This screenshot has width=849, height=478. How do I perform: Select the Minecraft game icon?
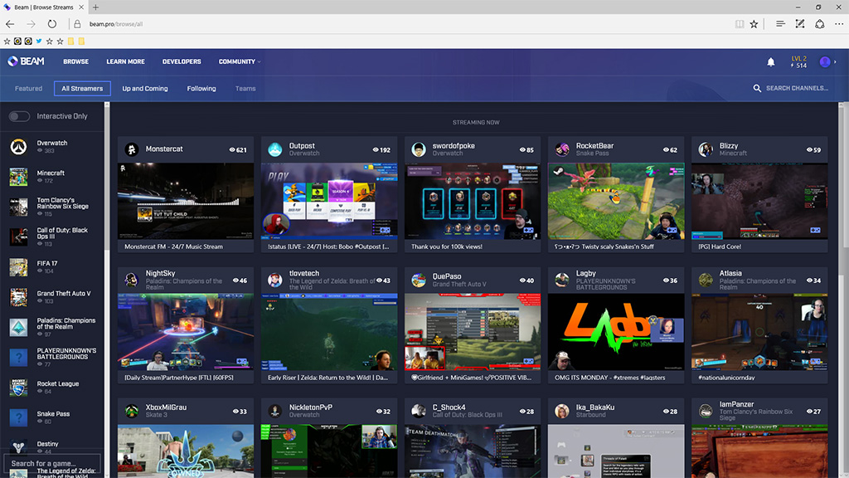click(18, 177)
